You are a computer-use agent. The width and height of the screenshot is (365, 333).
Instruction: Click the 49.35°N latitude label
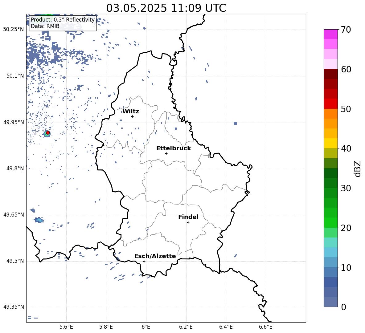pos(14,307)
